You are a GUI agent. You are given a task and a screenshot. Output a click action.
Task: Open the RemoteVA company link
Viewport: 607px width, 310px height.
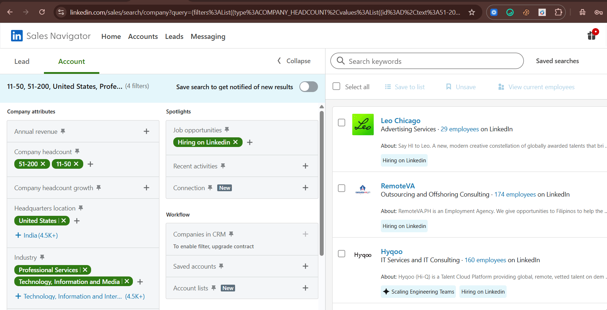[x=398, y=186]
